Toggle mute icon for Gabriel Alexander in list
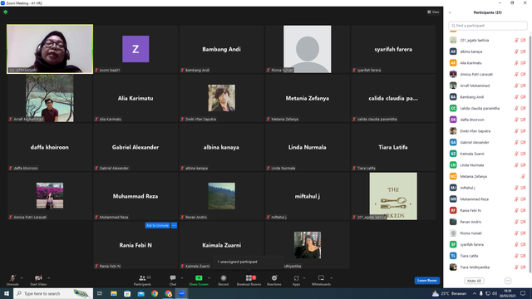532x299 pixels. point(516,142)
